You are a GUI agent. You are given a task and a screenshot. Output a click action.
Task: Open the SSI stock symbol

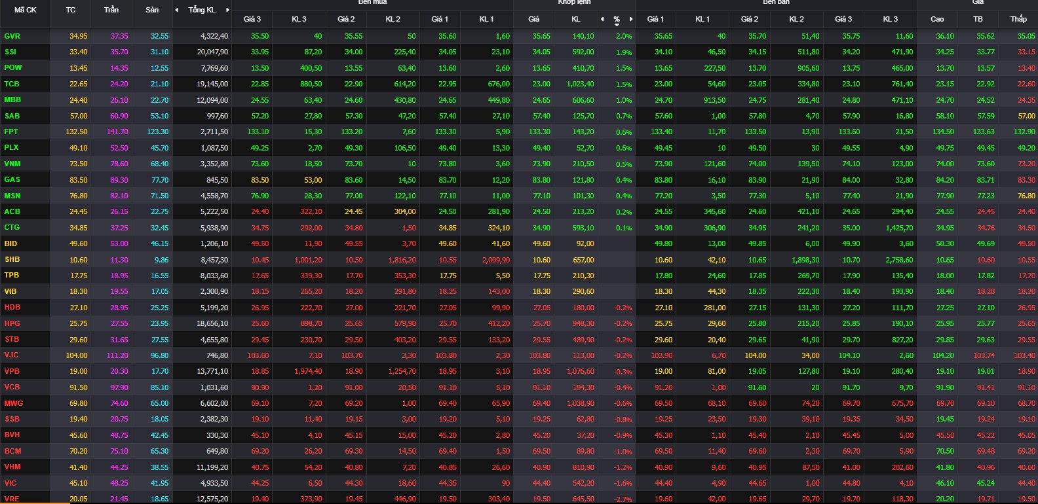coord(10,52)
